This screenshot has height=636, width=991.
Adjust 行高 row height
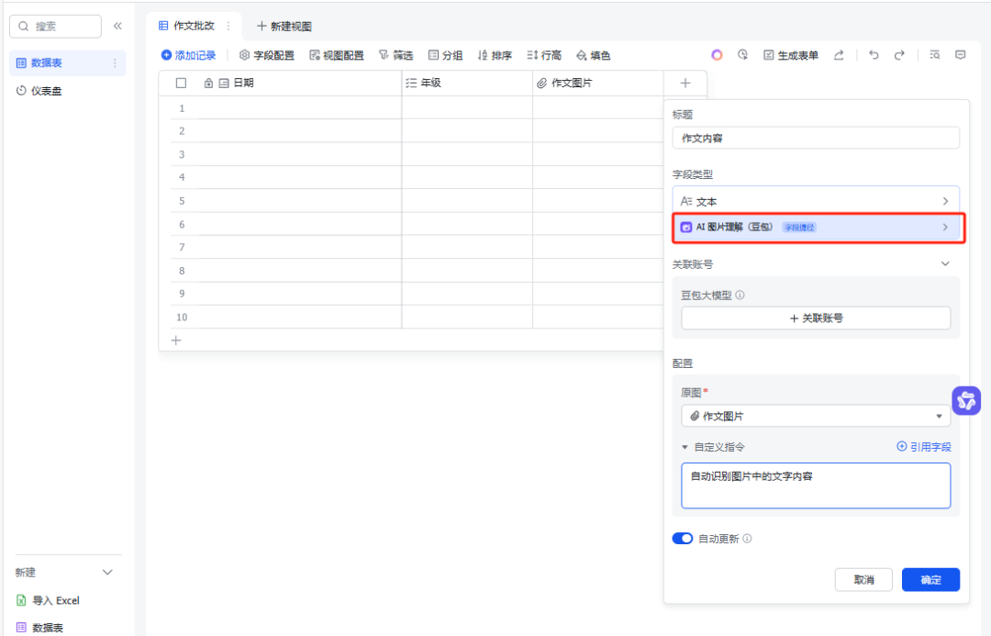coord(545,55)
